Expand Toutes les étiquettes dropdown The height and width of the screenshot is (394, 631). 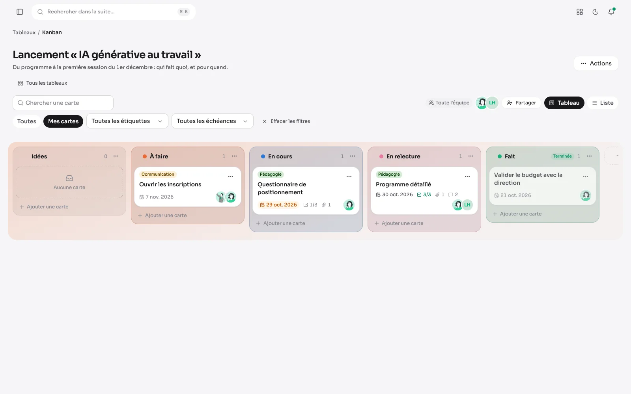(x=127, y=121)
